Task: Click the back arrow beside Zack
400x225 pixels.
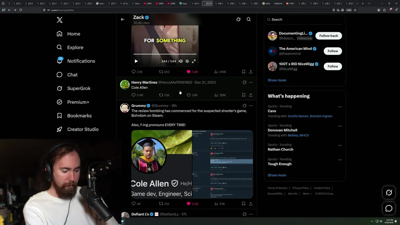Action: [122, 19]
